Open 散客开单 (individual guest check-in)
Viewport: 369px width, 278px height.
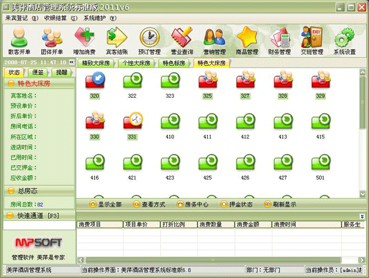20,41
